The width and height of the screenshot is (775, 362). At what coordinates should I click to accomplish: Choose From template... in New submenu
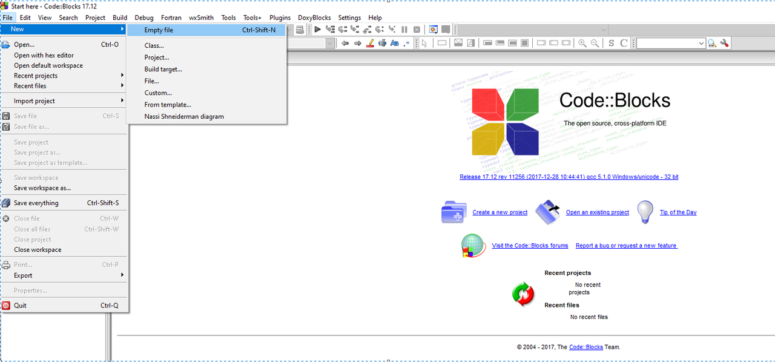click(x=206, y=105)
